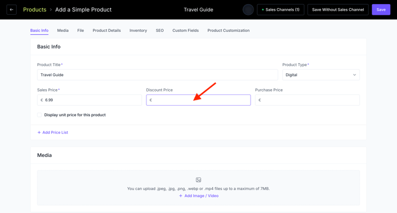Screen dimensions: 397x213
Task: Click Save Without Sales Channel
Action: click(x=338, y=9)
